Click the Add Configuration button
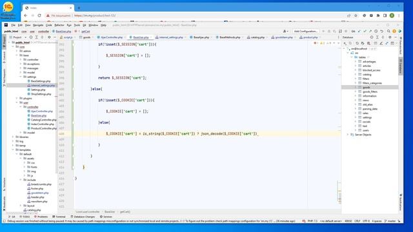The width and height of the screenshot is (413, 232). (305, 32)
